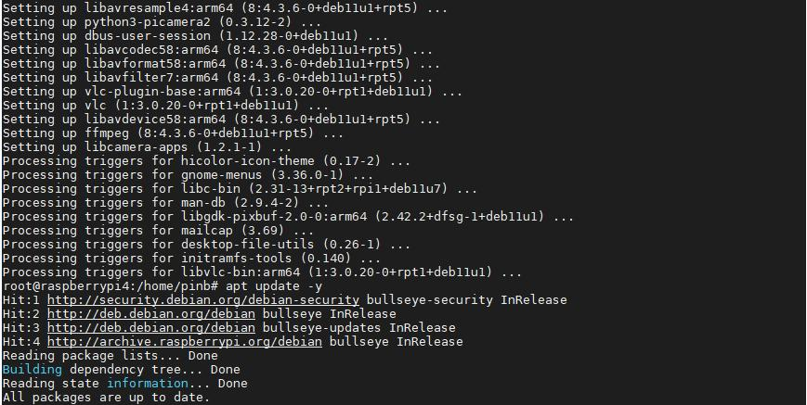Open the security.debian.org debian-security link

coord(203,299)
